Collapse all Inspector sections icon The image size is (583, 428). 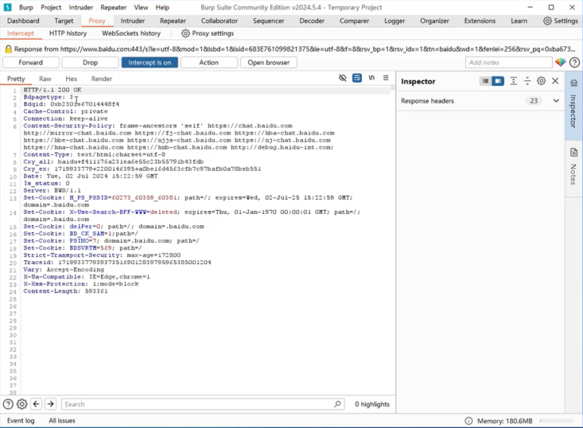click(528, 81)
